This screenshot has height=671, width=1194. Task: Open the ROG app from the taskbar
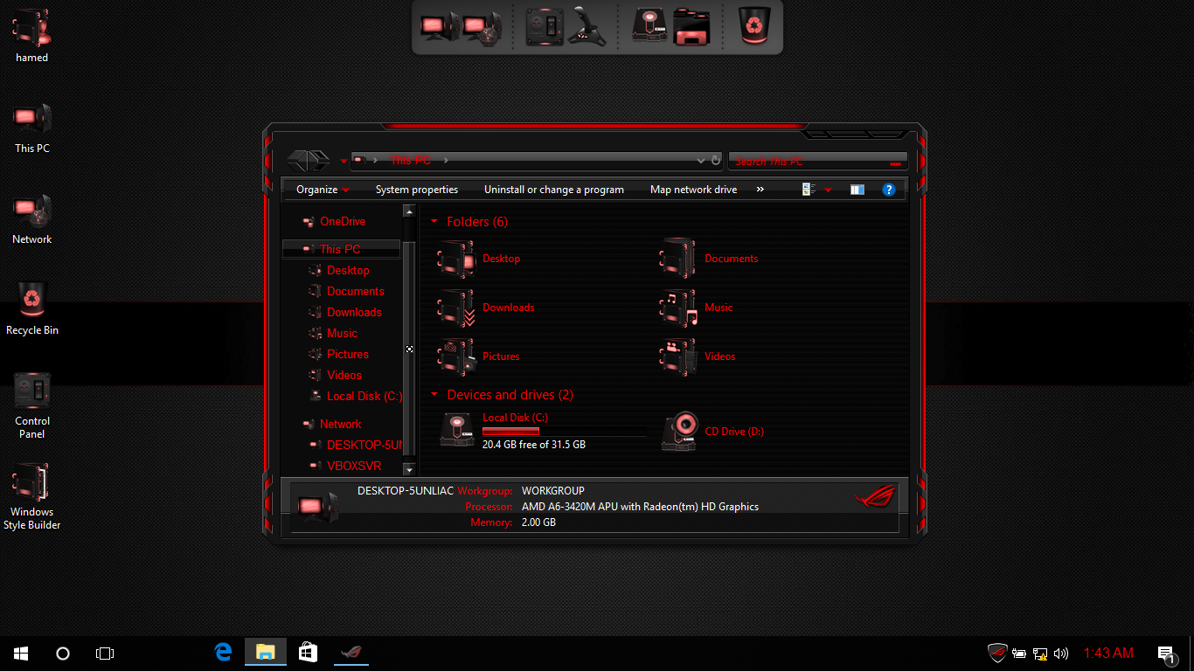[351, 652]
